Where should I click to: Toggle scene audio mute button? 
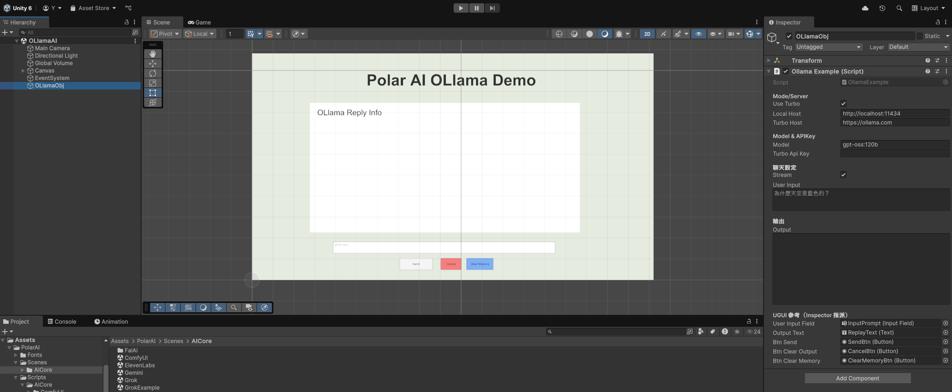click(x=663, y=34)
